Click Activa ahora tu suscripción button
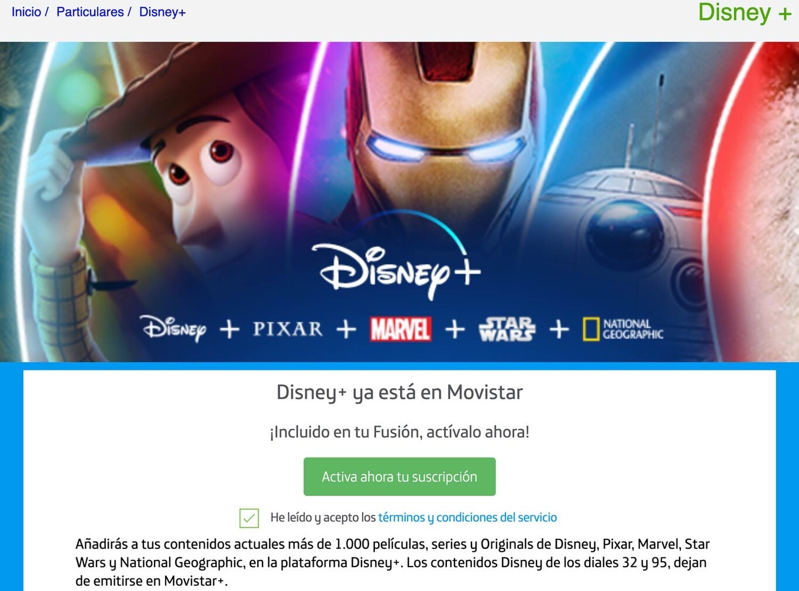 click(399, 477)
